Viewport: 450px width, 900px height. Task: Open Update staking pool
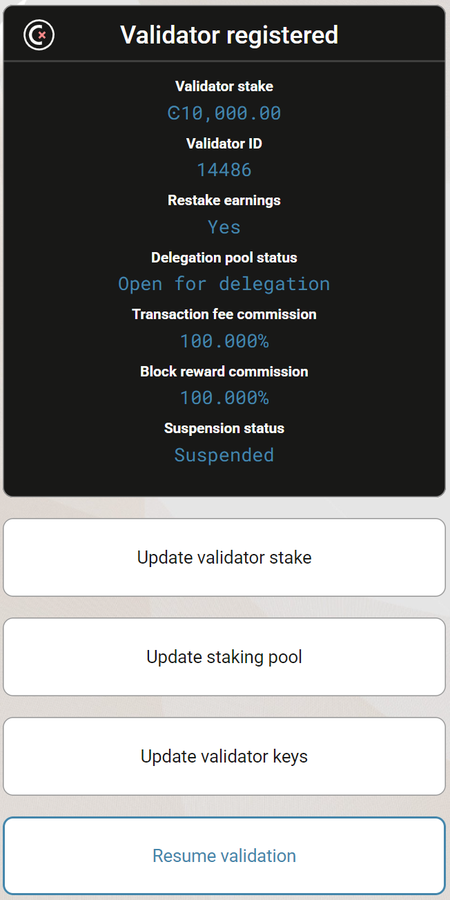pyautogui.click(x=224, y=657)
